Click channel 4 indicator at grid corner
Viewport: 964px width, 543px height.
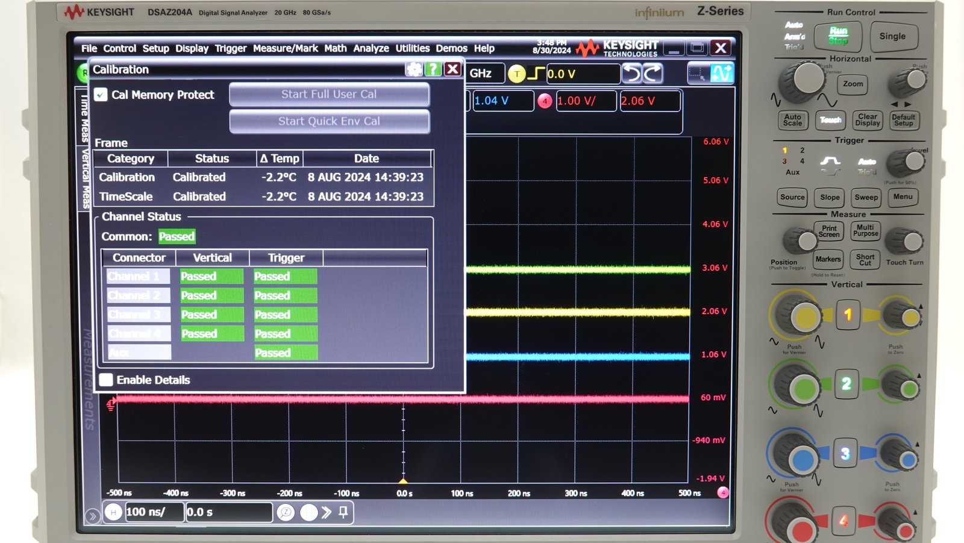(723, 493)
